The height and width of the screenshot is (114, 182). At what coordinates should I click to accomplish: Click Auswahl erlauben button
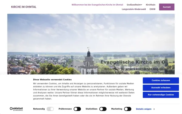[x=161, y=88]
